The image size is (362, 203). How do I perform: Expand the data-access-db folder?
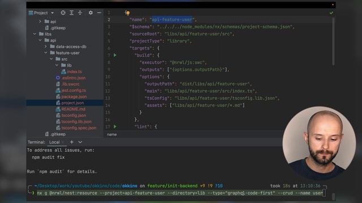pyautogui.click(x=46, y=46)
